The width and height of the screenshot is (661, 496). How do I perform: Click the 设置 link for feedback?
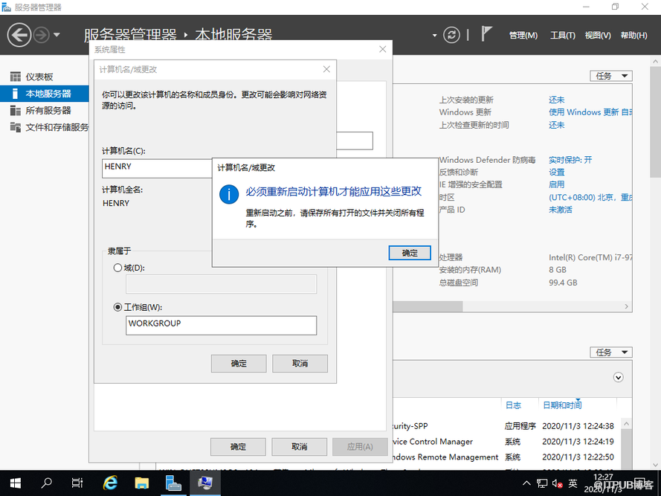click(556, 172)
